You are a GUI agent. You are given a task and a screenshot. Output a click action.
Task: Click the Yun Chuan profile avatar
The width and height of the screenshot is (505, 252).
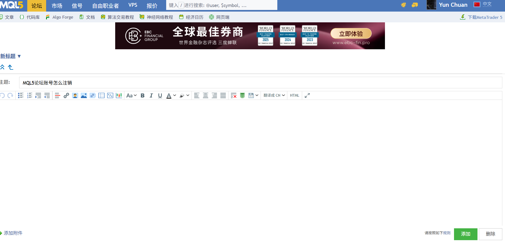click(431, 5)
